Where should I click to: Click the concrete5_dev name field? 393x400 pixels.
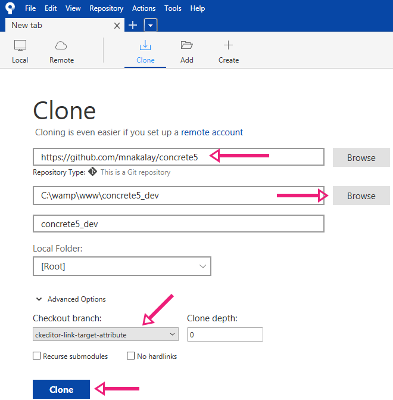point(179,224)
